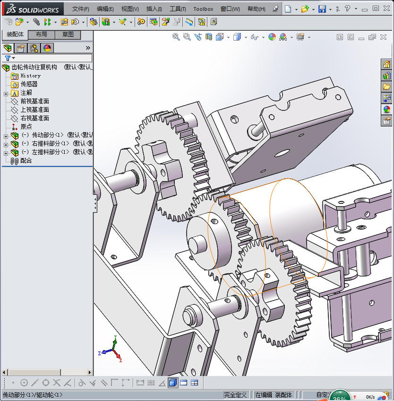Expand the 注解 annotations node

pos(6,93)
